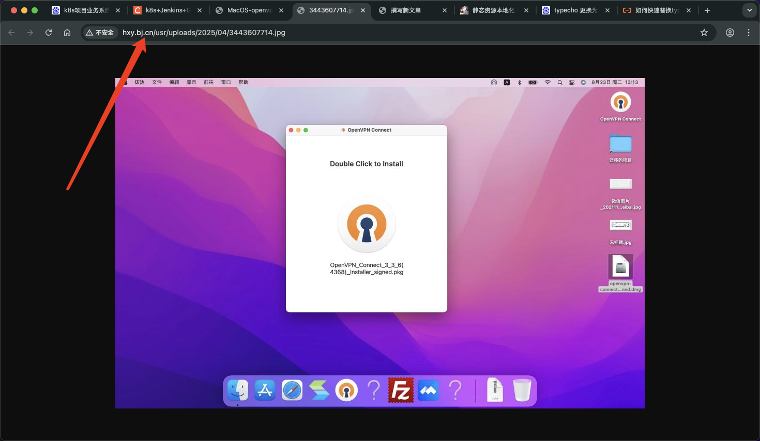
Task: Close the 撰写新文章 tab
Action: coord(445,10)
